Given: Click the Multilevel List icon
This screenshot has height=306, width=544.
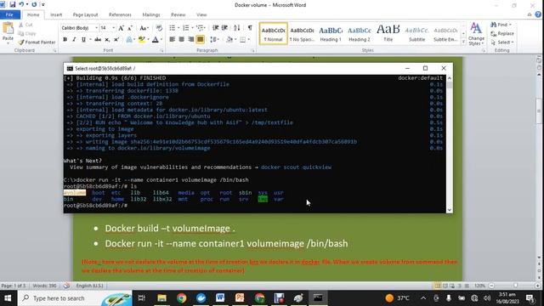Looking at the screenshot, I should [x=201, y=28].
